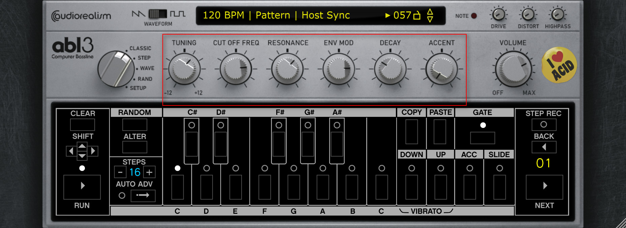Shift pattern right with right arrow
626x228 pixels.
click(x=93, y=151)
